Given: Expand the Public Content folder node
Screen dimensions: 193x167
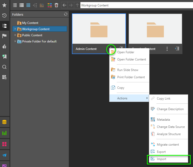Looking at the screenshot, I should pos(15,35).
